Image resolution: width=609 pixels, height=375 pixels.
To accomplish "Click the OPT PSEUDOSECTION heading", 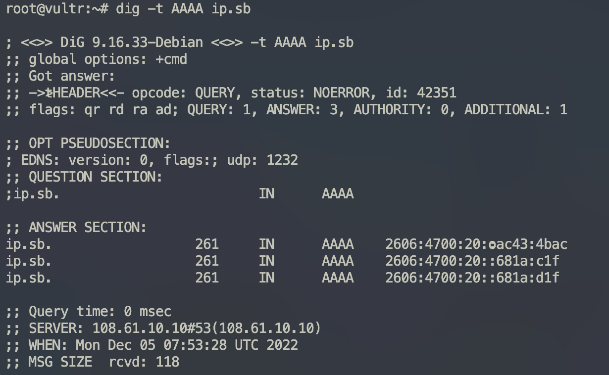I will coord(99,143).
